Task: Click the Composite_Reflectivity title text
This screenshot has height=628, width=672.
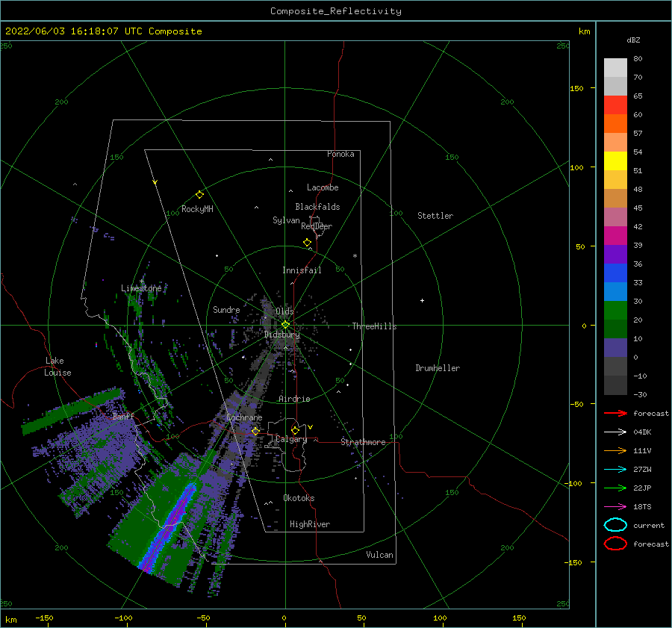Action: [336, 11]
